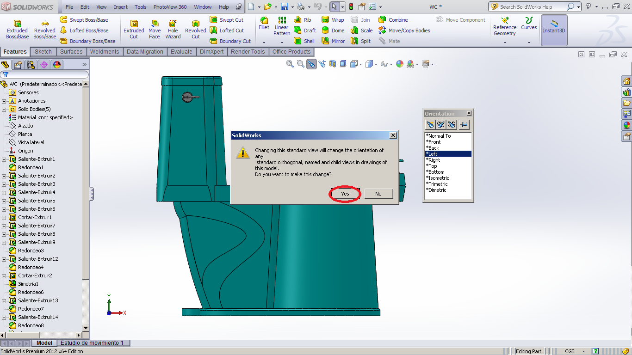Choose the Wrap feature tool
This screenshot has width=632, height=355.
coord(333,20)
